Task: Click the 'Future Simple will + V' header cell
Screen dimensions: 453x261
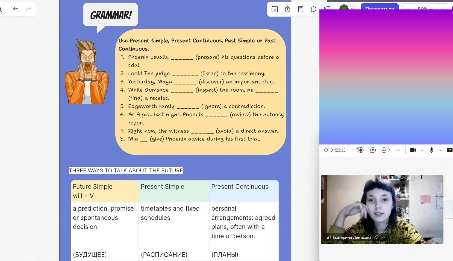Action: tap(105, 191)
